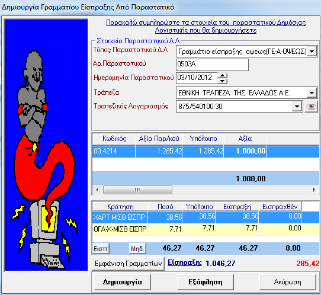
Task: Click the scrollbar left arrow
Action: point(97,190)
